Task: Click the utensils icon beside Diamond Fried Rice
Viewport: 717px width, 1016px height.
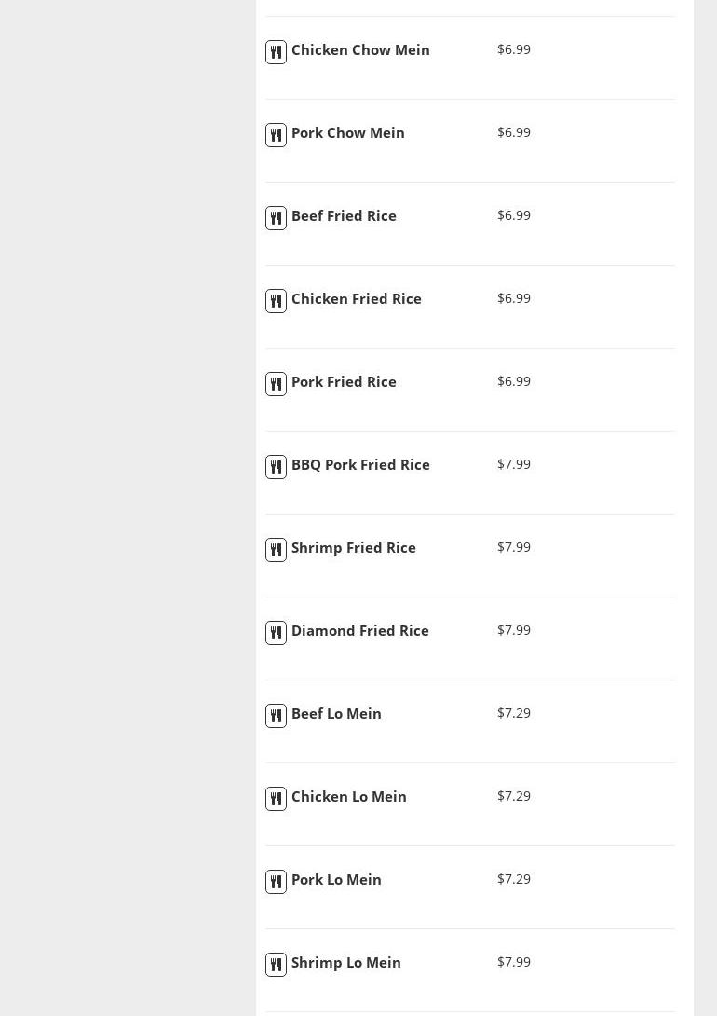Action: [276, 633]
